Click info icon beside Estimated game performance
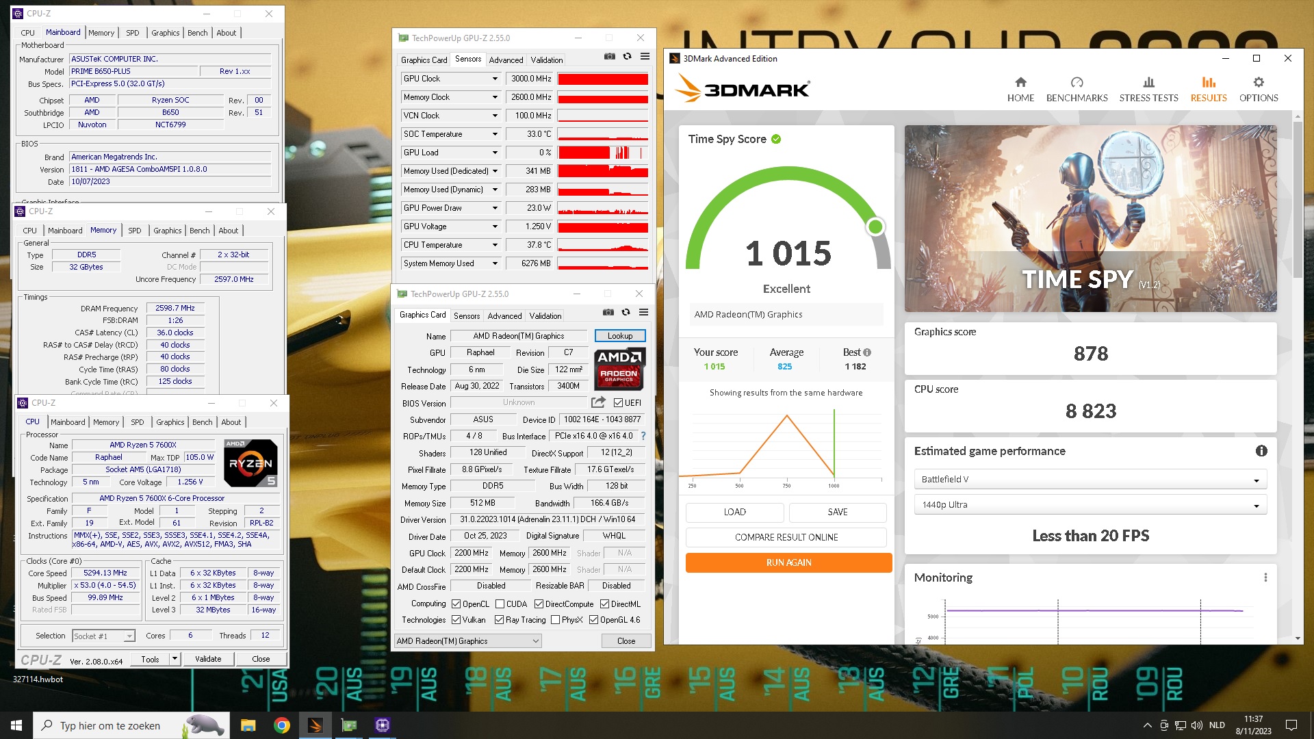Viewport: 1314px width, 739px height. [x=1261, y=451]
